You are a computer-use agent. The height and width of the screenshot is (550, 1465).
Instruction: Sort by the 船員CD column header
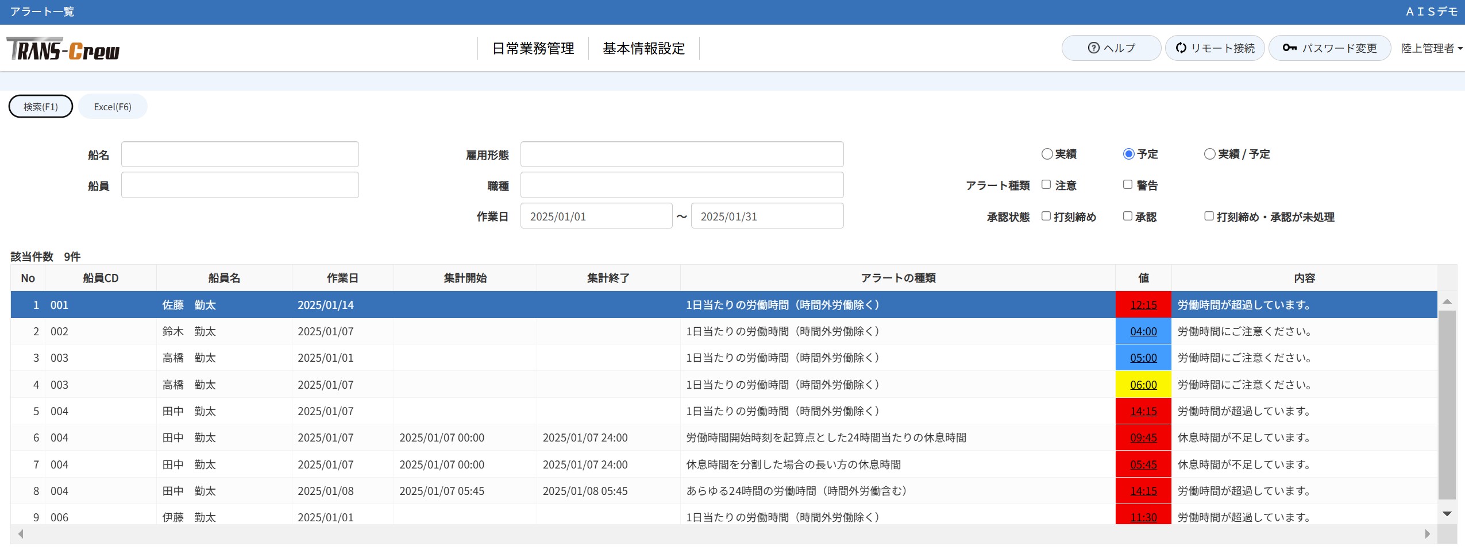(x=101, y=278)
